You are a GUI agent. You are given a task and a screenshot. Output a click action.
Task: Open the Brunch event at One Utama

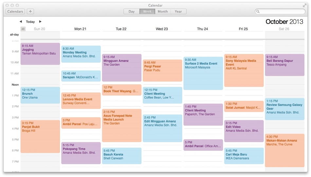click(x=40, y=95)
